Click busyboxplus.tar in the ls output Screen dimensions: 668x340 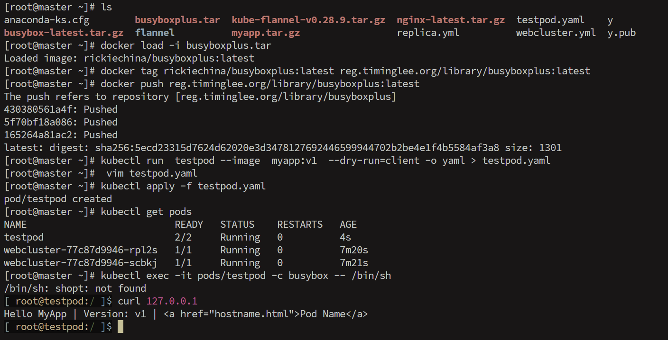[177, 20]
